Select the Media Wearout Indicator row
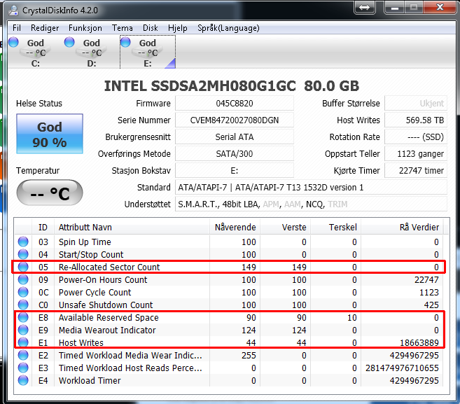 (x=229, y=330)
